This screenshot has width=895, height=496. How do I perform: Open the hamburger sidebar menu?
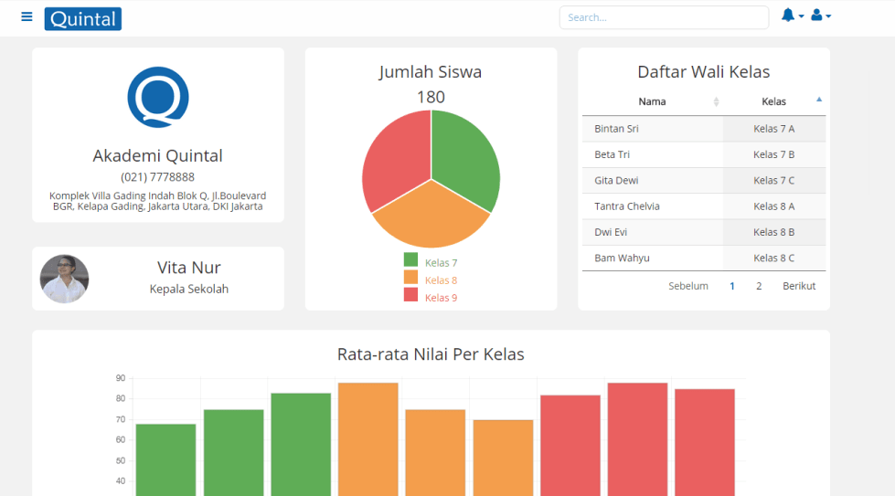point(27,17)
